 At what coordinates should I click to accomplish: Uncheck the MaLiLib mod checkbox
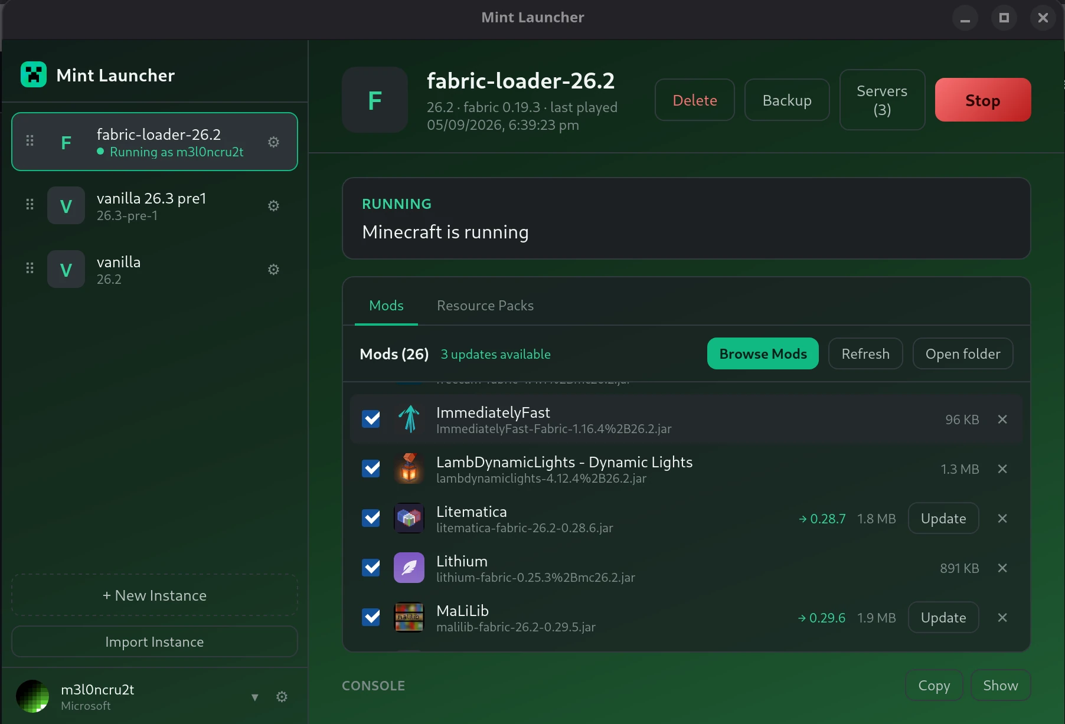point(371,617)
